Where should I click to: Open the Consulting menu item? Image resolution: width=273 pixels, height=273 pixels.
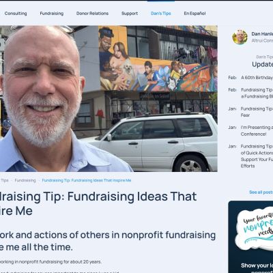[x=16, y=14]
